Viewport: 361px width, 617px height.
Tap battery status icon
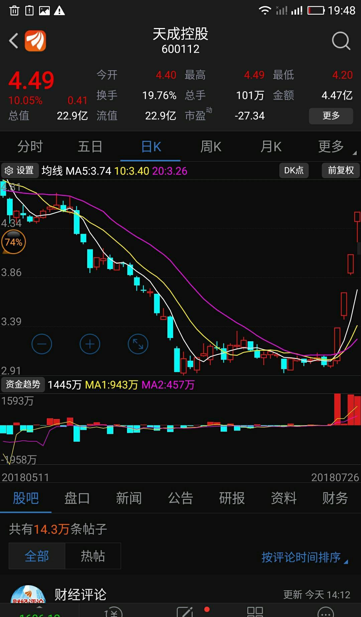[x=316, y=10]
